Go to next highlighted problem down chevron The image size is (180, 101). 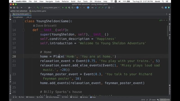pos(167,20)
